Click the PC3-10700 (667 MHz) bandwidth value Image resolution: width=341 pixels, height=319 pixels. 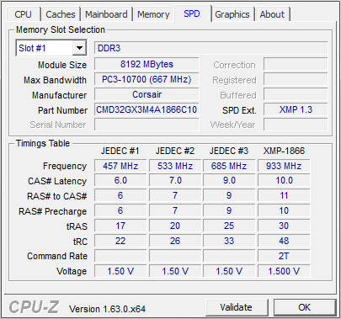coord(147,79)
